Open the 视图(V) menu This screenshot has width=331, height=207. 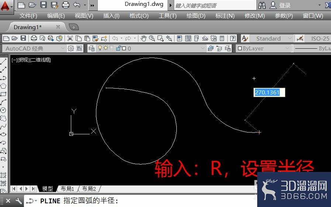click(x=84, y=16)
